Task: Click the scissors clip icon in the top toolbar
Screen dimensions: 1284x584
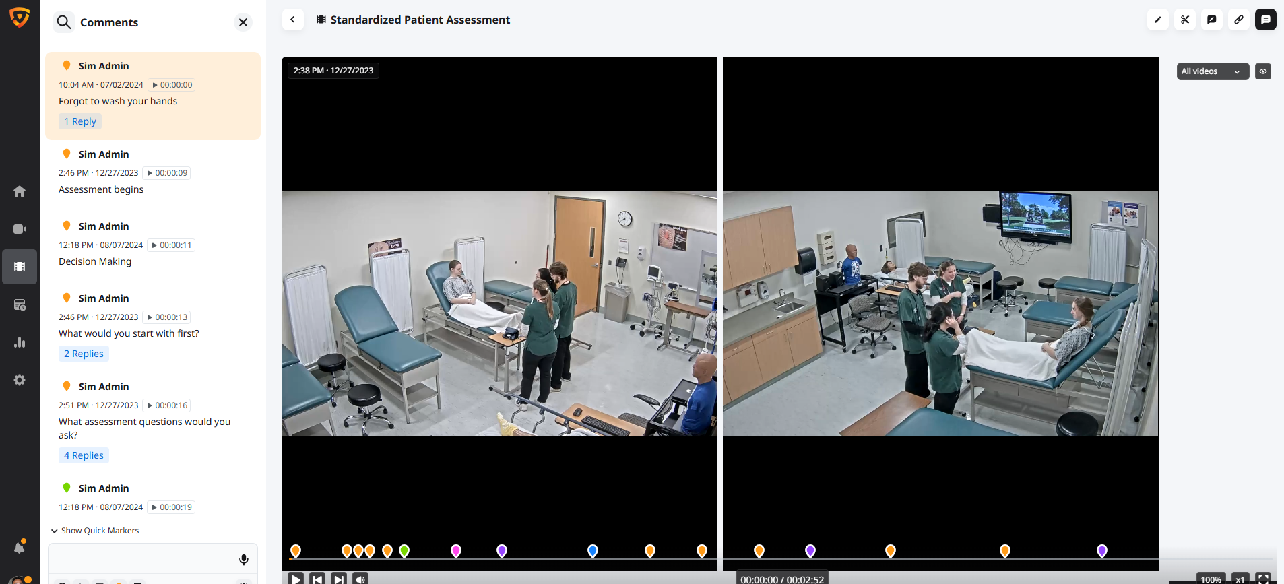Action: coord(1185,20)
